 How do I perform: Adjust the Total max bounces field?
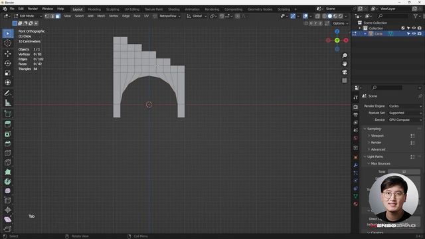(x=404, y=171)
